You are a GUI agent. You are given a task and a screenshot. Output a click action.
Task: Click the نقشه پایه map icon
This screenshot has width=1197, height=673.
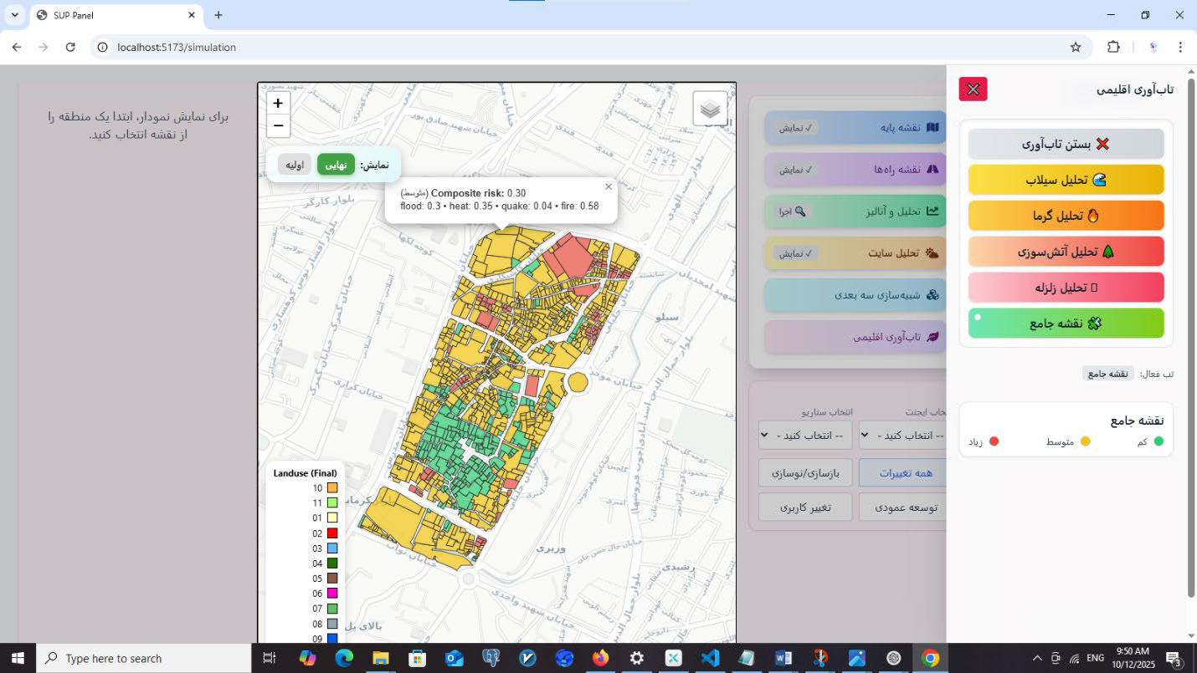point(932,128)
